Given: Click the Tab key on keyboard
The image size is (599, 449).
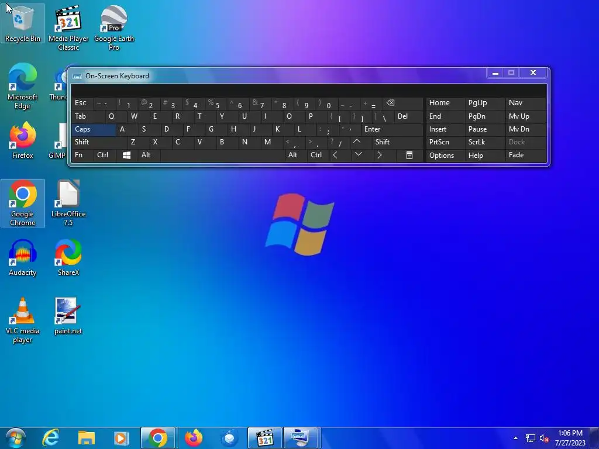Looking at the screenshot, I should [x=88, y=116].
